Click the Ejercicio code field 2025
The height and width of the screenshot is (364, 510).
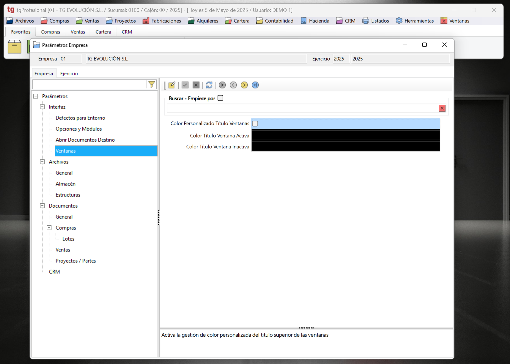click(341, 59)
